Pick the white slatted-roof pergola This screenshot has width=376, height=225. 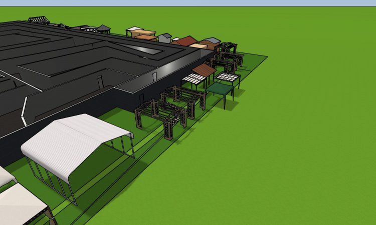(194, 79)
